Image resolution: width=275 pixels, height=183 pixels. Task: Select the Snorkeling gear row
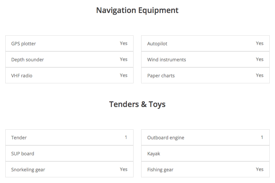click(69, 170)
